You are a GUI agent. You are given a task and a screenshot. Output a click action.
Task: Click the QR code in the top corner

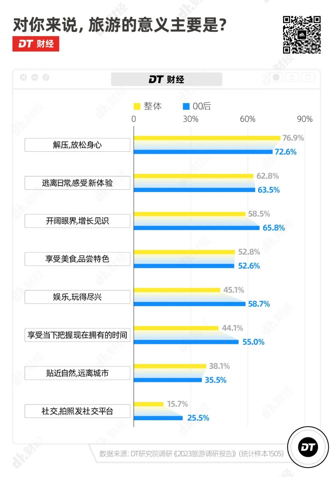(x=302, y=35)
